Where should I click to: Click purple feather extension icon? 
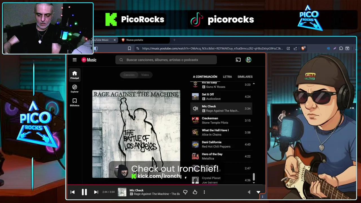pos(334,48)
